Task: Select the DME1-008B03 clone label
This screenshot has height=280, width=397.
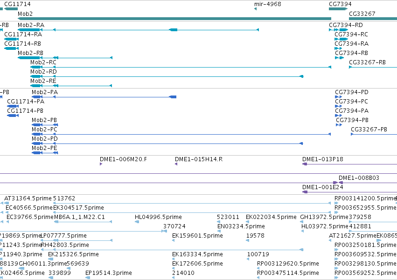Action: tap(359, 178)
